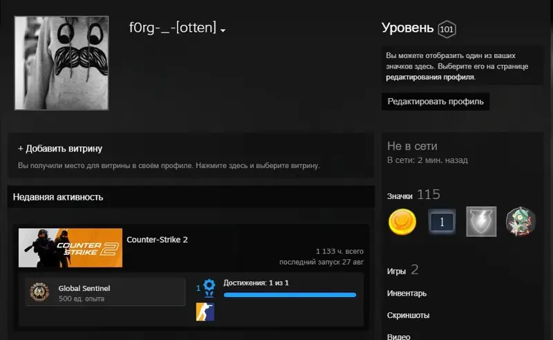Open the zombie character badge
The height and width of the screenshot is (340, 553).
521,222
